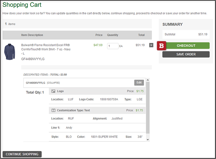Save the order for later
Image resolution: width=216 pixels, height=159 pixels.
point(186,54)
